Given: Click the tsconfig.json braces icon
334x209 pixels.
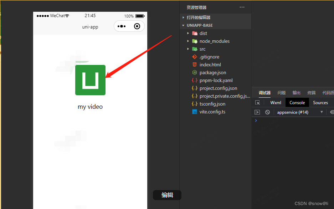Looking at the screenshot, I should [x=195, y=104].
